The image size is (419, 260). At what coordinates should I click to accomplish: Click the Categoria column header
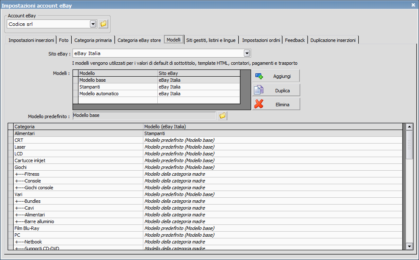point(78,127)
